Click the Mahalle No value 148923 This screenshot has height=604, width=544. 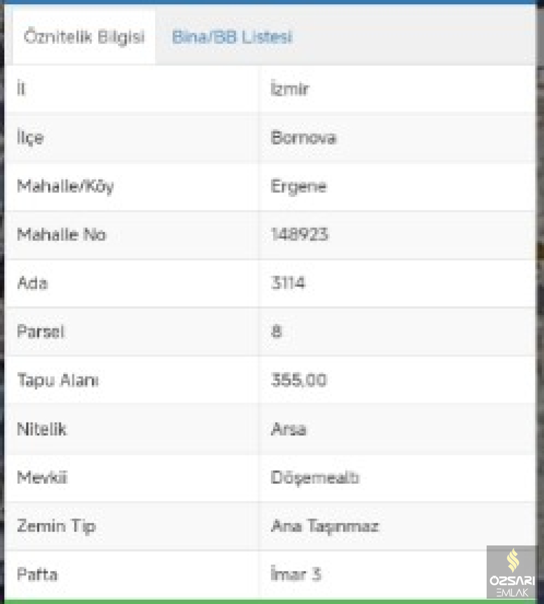coord(300,235)
